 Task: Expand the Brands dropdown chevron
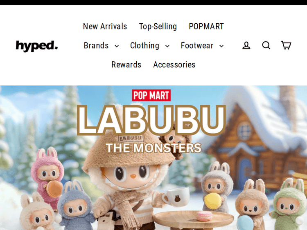pyautogui.click(x=117, y=46)
